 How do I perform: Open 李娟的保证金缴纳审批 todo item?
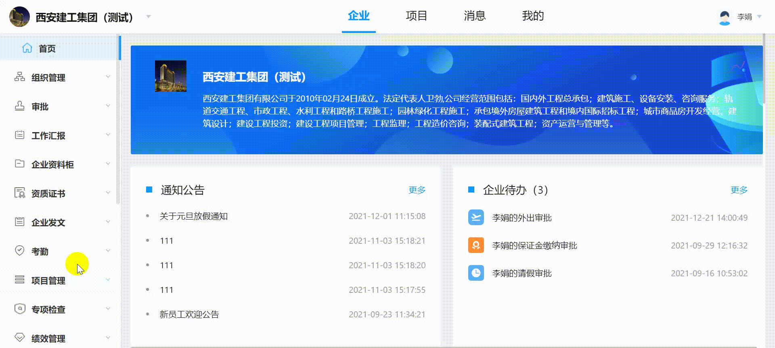[534, 246]
